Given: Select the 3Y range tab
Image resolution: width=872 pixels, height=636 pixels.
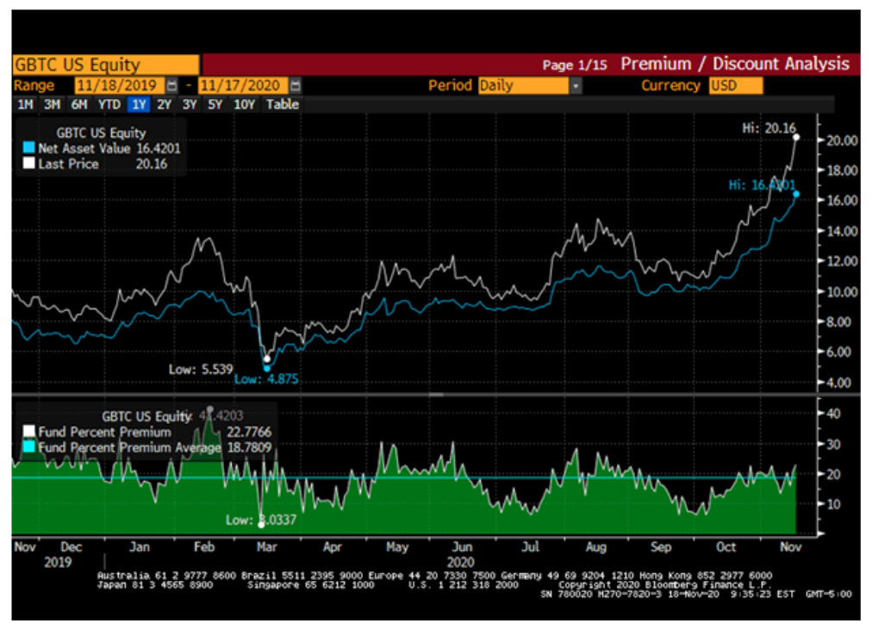Looking at the screenshot, I should [190, 104].
